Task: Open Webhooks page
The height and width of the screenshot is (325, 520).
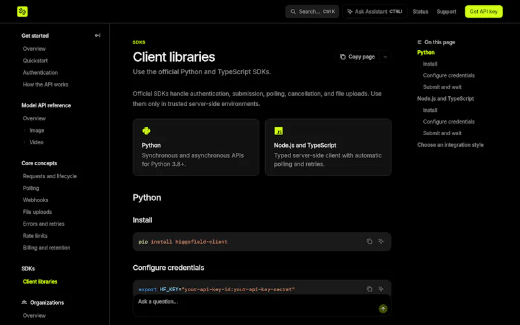Action: [36, 200]
